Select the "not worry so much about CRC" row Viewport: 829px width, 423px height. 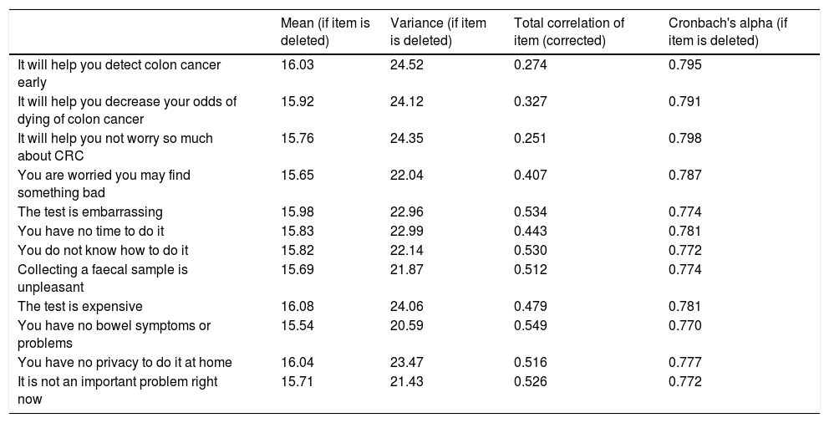tap(115, 146)
